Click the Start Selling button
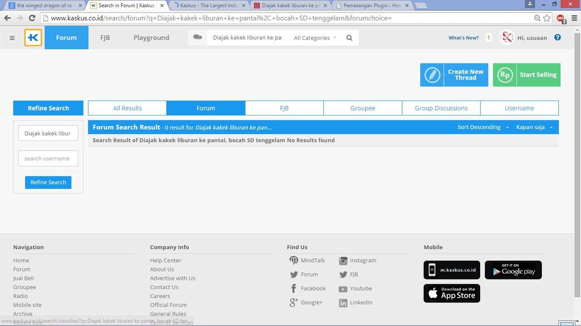 (x=527, y=75)
